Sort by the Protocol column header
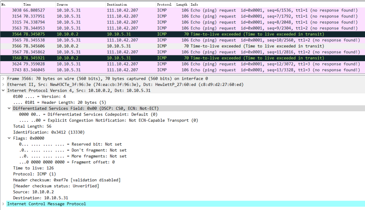Image resolution: width=365 pixels, height=210 pixels. pos(165,4)
